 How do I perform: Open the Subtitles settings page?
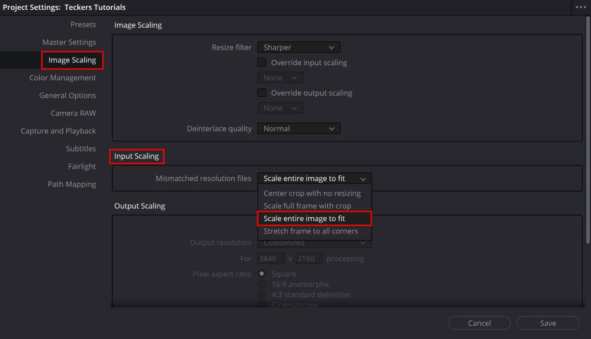(x=80, y=148)
